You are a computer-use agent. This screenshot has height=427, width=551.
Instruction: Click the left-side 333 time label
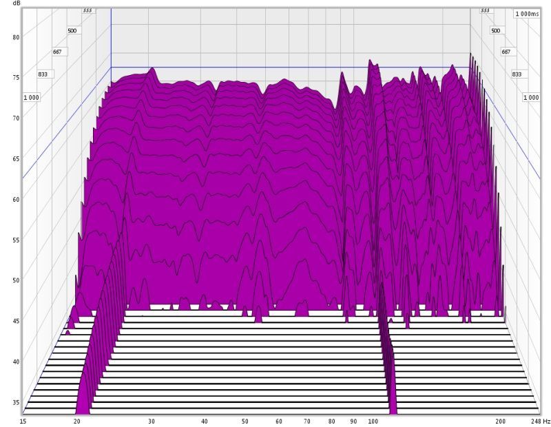click(87, 10)
